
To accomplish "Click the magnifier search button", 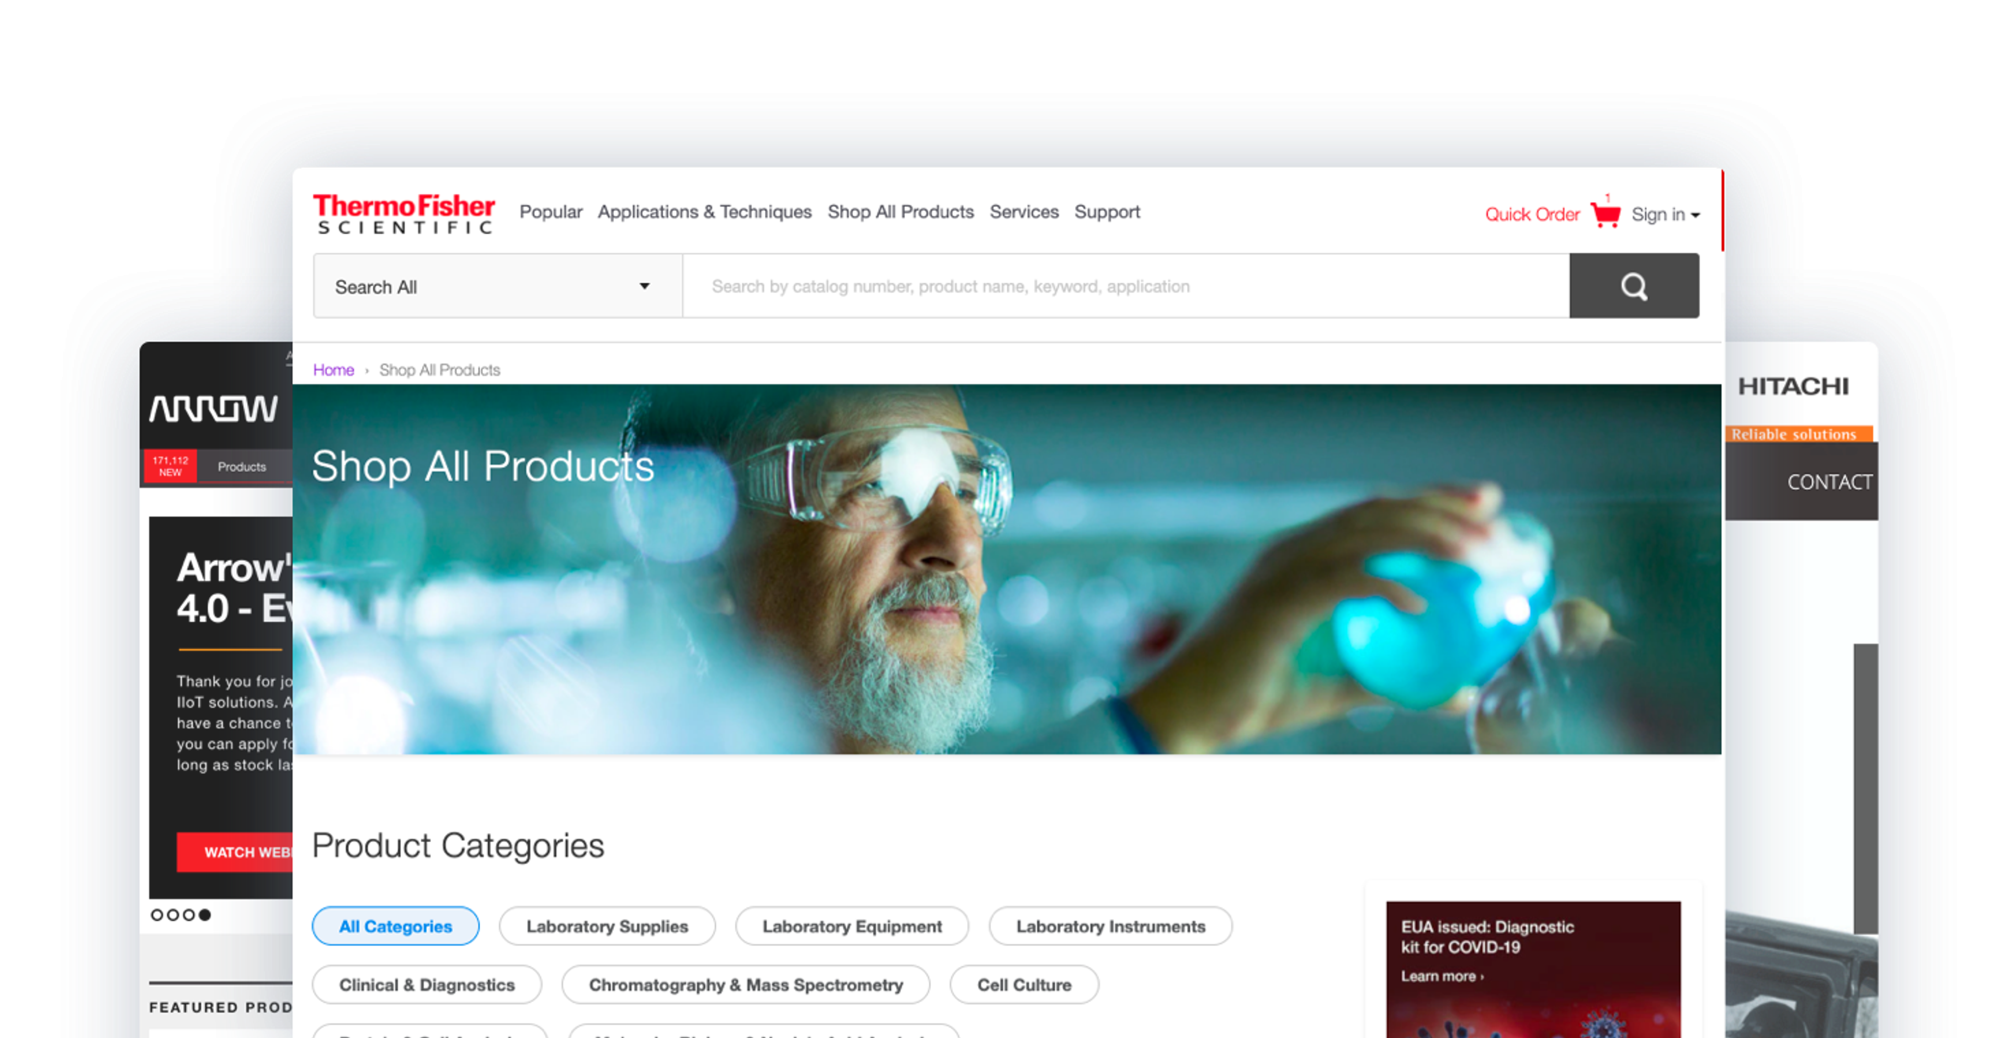I will (1633, 286).
